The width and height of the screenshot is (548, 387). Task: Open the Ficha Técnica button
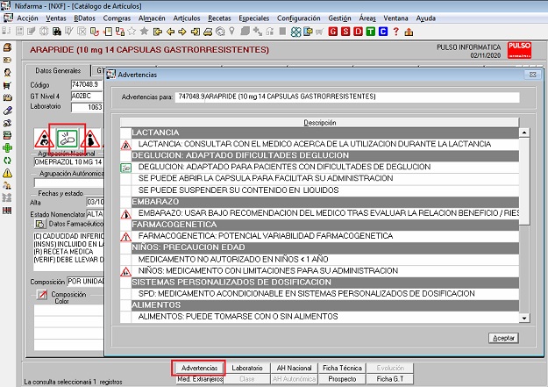tap(342, 368)
